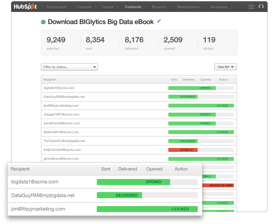Open the user profile avatar icon
This screenshot has width=277, height=224.
(x=261, y=7)
